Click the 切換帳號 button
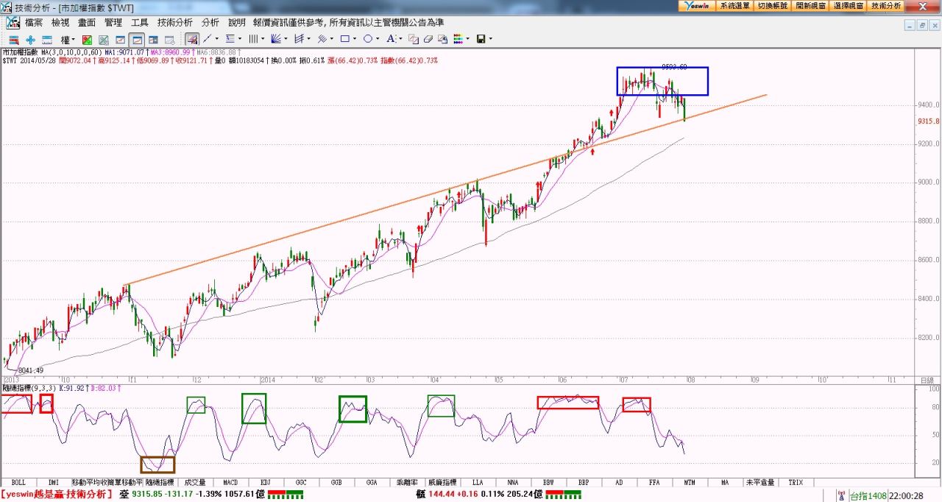Viewport: 942px width, 502px height. [772, 5]
